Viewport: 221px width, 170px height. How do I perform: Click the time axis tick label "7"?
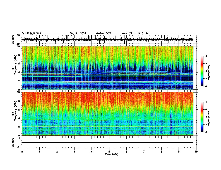click(144, 152)
